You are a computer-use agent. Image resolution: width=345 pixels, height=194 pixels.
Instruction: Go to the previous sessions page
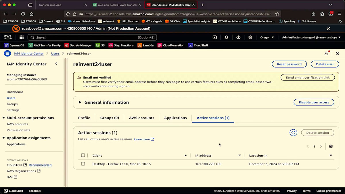tap(308, 147)
